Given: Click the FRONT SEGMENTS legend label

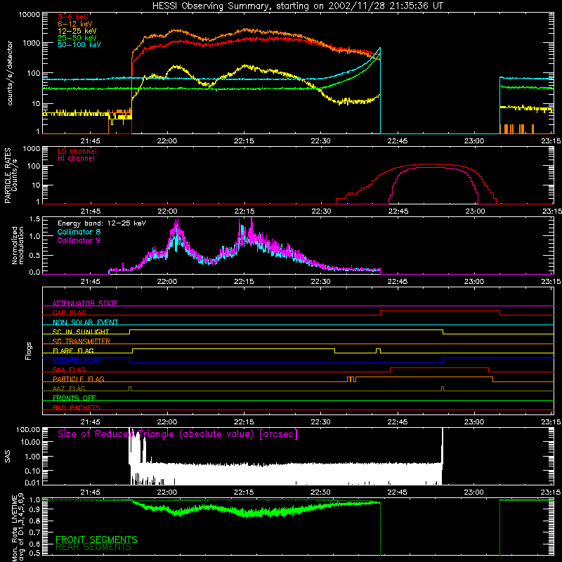Looking at the screenshot, I should pyautogui.click(x=96, y=540).
